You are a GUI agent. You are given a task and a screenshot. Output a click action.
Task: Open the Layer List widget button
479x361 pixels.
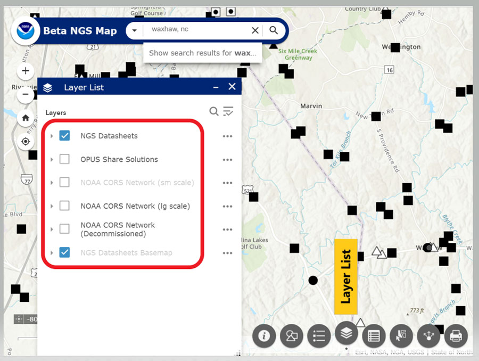346,334
